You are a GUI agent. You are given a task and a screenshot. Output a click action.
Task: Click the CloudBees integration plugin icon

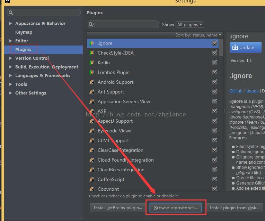(x=92, y=170)
